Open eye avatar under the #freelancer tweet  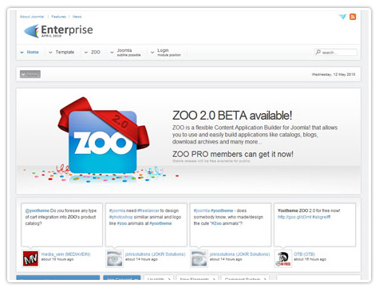[x=115, y=258]
